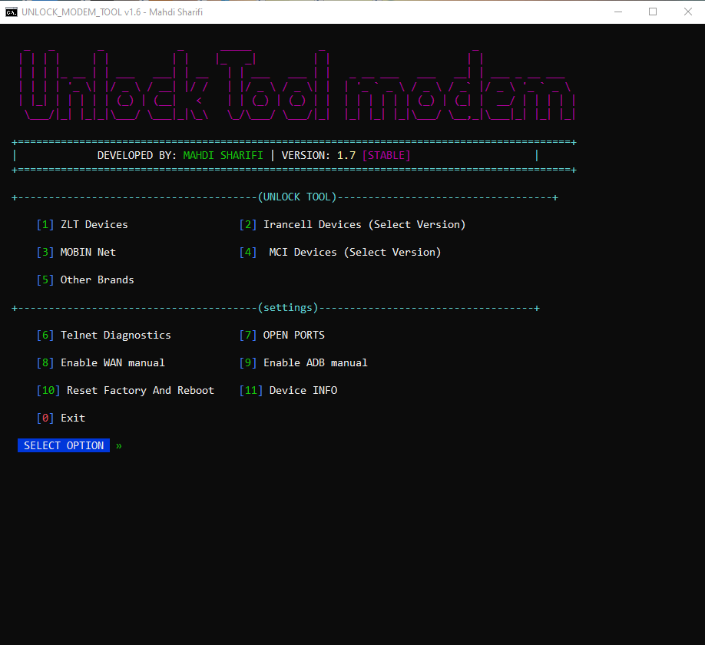Run option [6] Telnet Diagnostics
Viewport: 705px width, 645px height.
click(x=104, y=335)
